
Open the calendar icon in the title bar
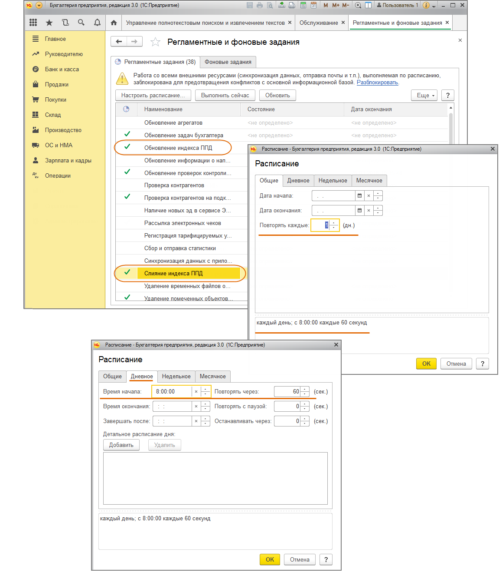point(313,5)
